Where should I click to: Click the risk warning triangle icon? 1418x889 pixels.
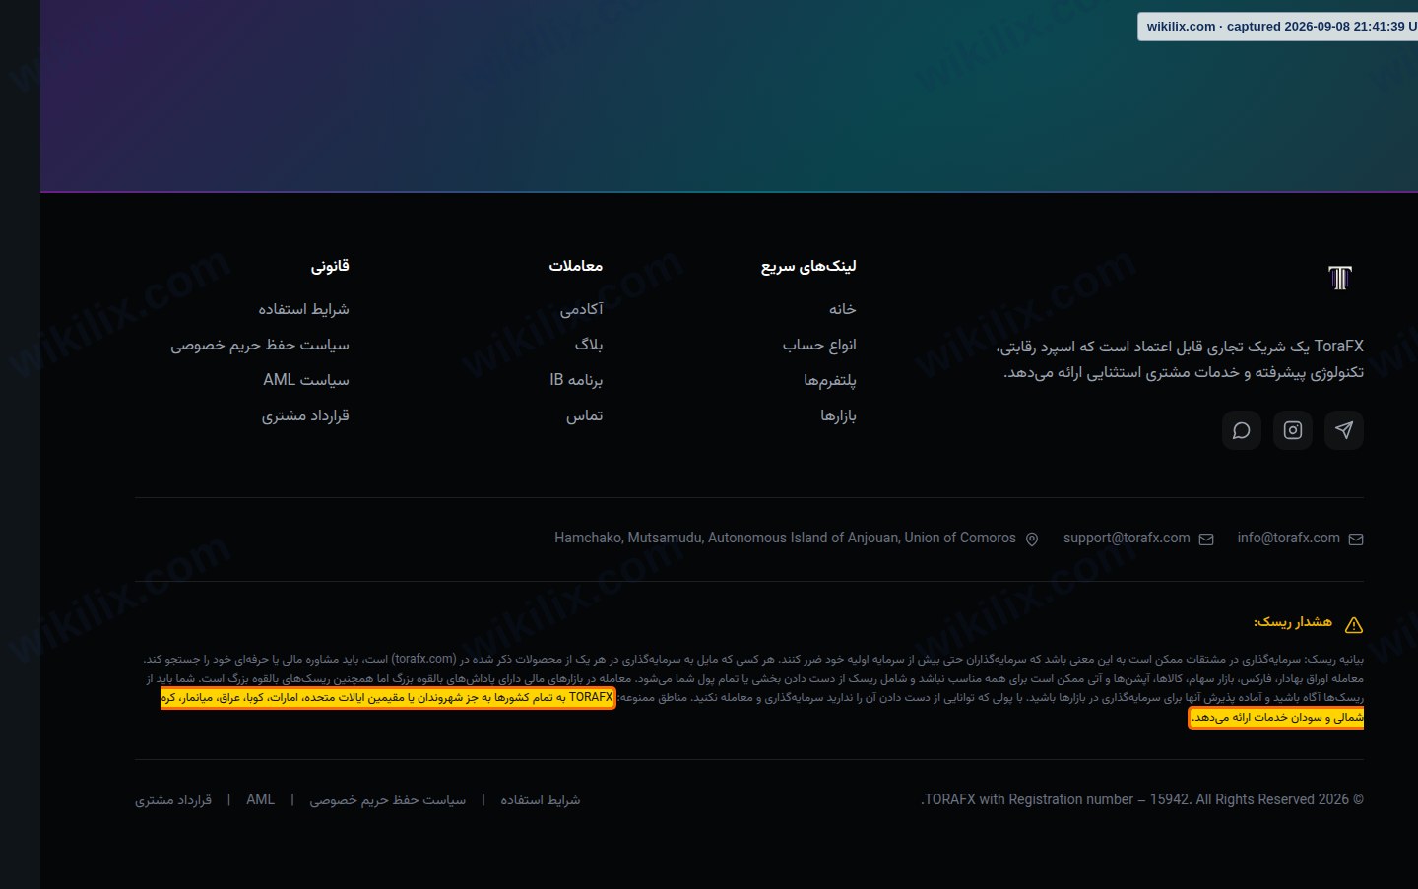(x=1354, y=624)
